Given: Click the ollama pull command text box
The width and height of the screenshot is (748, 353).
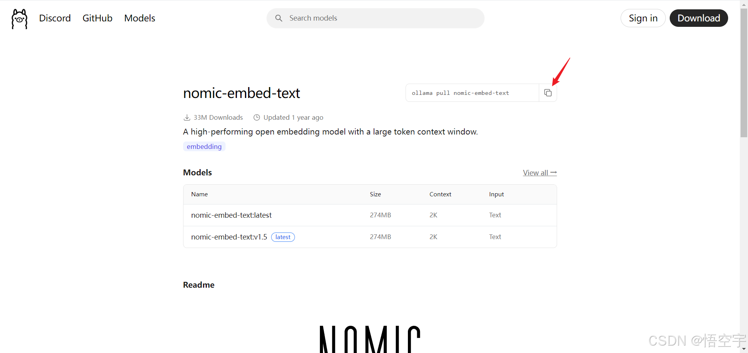Looking at the screenshot, I should click(472, 93).
